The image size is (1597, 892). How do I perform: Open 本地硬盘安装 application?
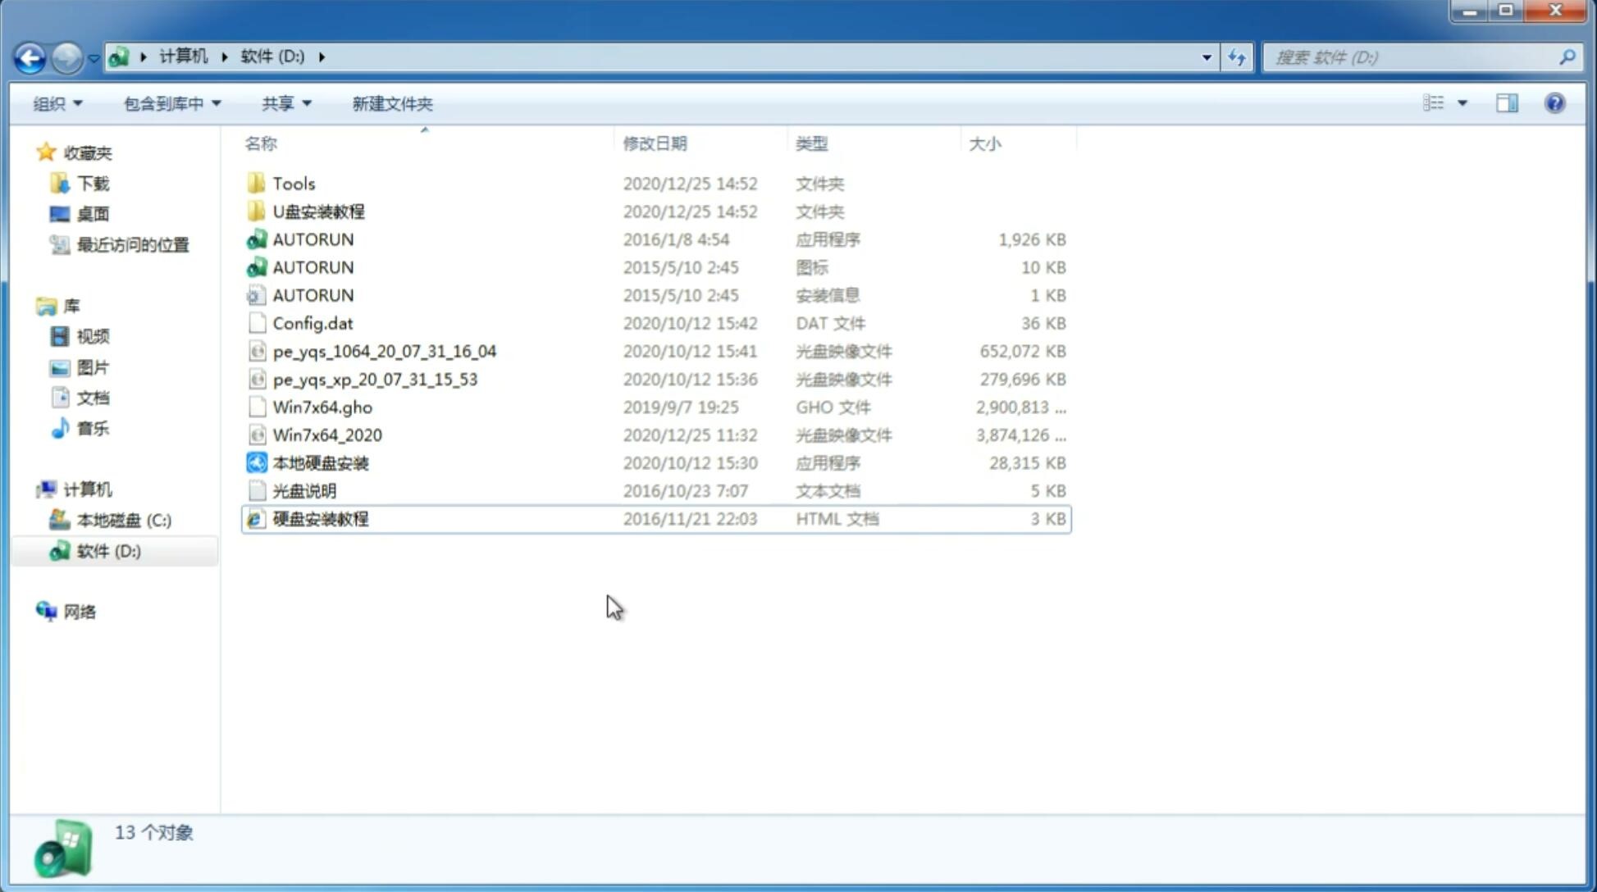coord(320,462)
